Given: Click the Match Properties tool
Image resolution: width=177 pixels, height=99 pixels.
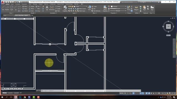Looking at the screenshot, I should click(x=105, y=9).
